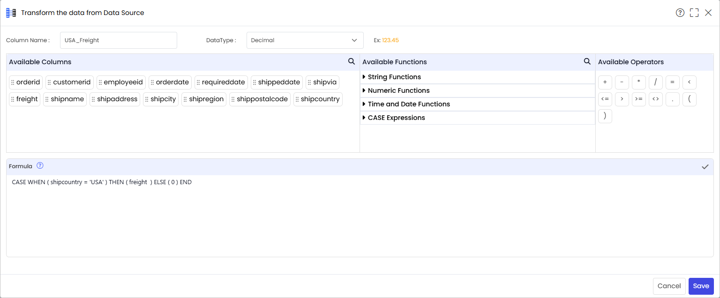The width and height of the screenshot is (720, 298).
Task: Search Available Functions with magnifier icon
Action: coord(587,61)
